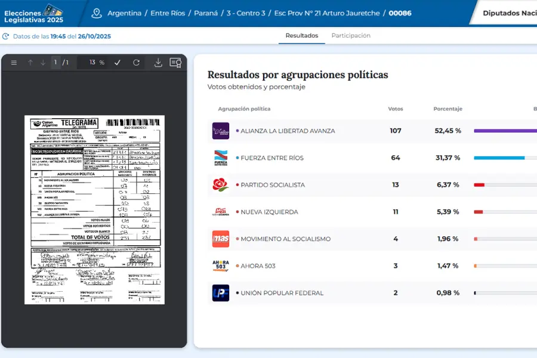Rotate the telegram document
Screen dimensions: 537x358
[x=136, y=63]
